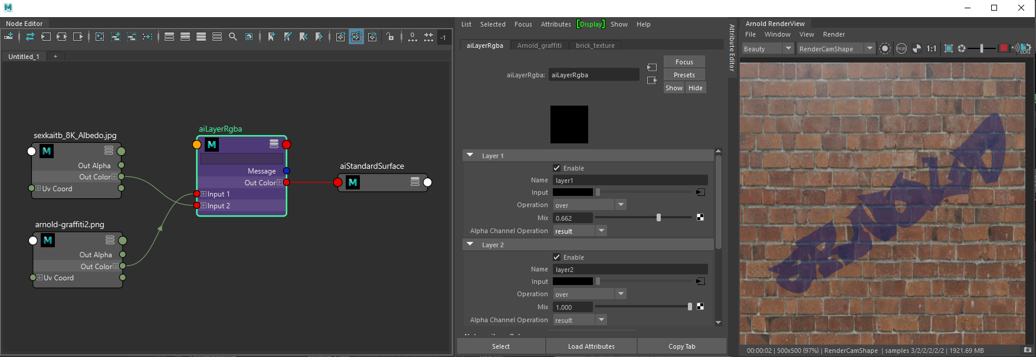Show input connections of selected node
This screenshot has height=357, width=1036.
[46, 37]
